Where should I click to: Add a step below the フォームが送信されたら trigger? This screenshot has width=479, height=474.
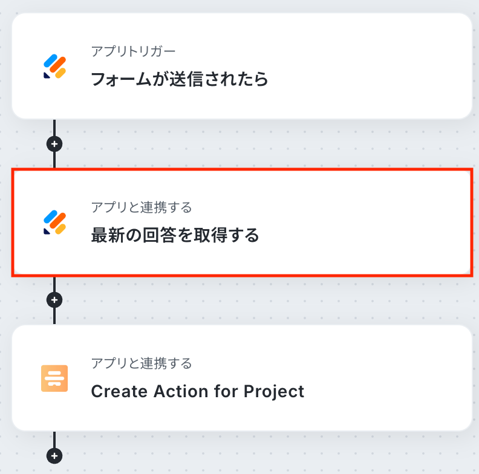54,144
